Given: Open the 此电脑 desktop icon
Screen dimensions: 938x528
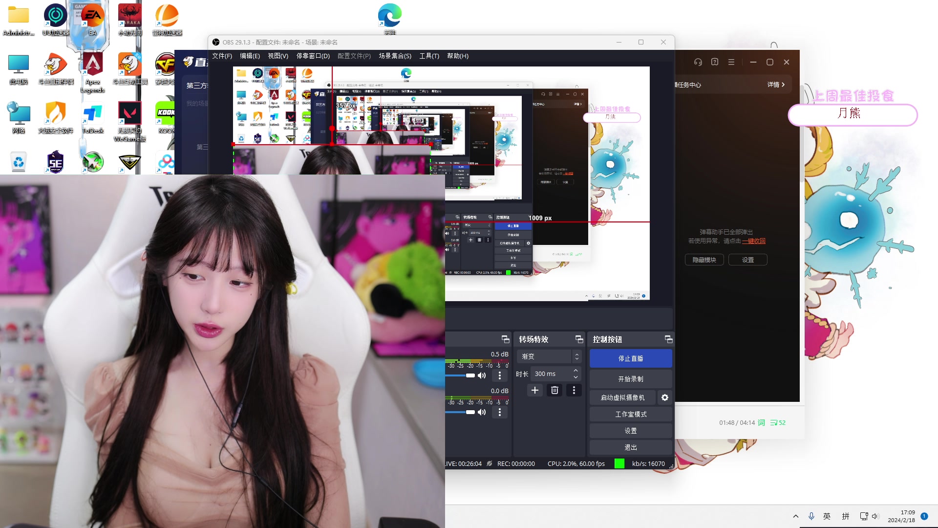Looking at the screenshot, I should (x=19, y=68).
